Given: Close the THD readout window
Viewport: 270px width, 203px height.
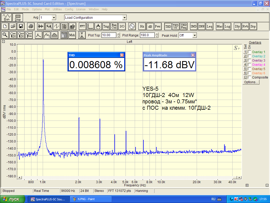Looking at the screenshot, I should click(x=122, y=55).
